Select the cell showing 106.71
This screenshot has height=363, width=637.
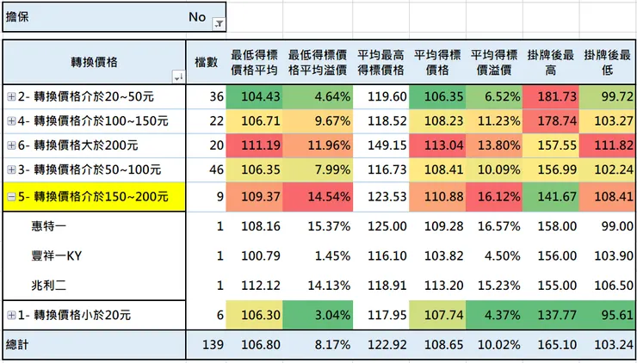coord(254,121)
